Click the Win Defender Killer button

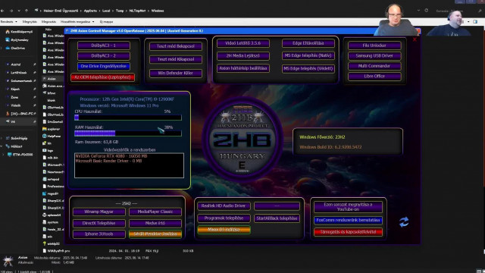tap(175, 73)
